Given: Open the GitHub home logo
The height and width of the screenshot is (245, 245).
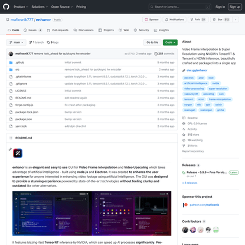Looking at the screenshot, I should click(x=6, y=6).
